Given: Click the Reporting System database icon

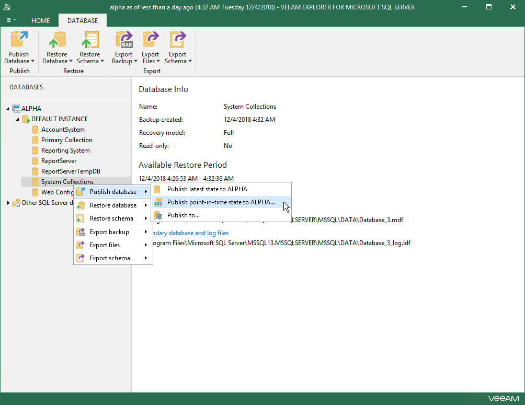Looking at the screenshot, I should pyautogui.click(x=35, y=151).
